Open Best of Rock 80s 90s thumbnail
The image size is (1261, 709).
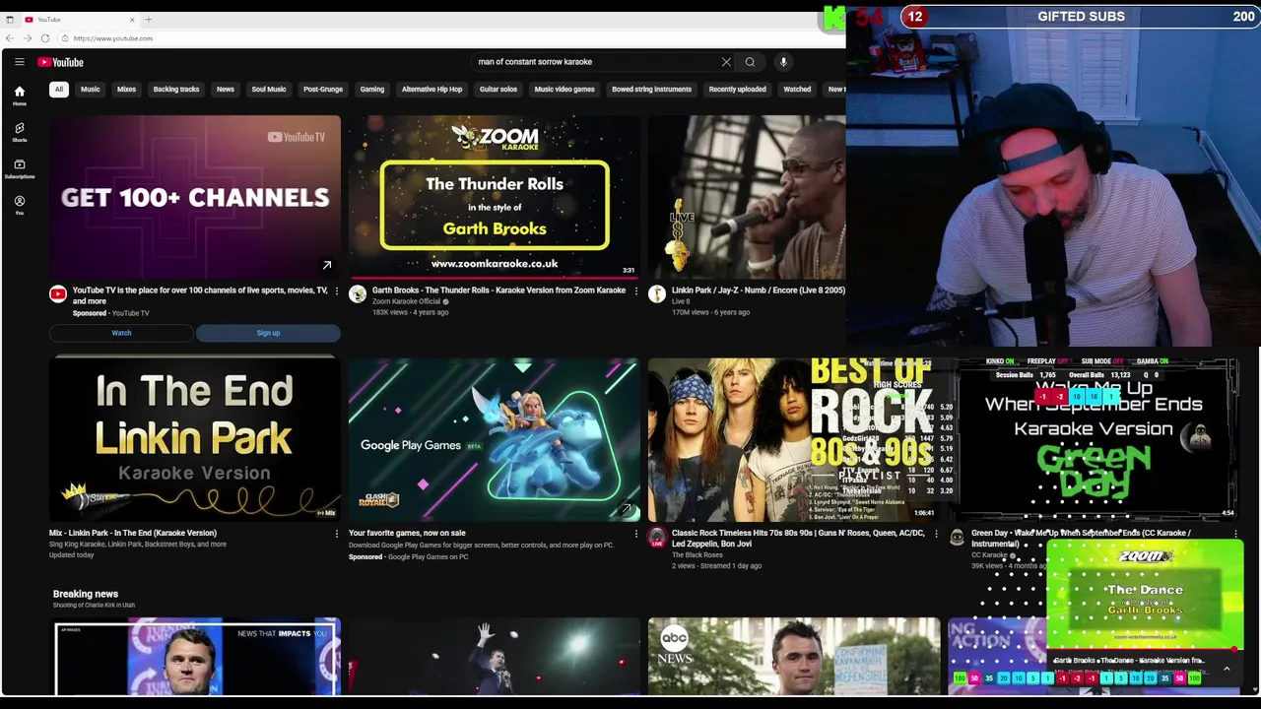click(x=793, y=439)
